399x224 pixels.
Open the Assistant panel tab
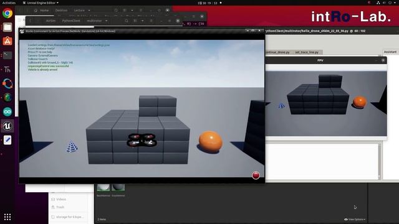[x=390, y=52]
